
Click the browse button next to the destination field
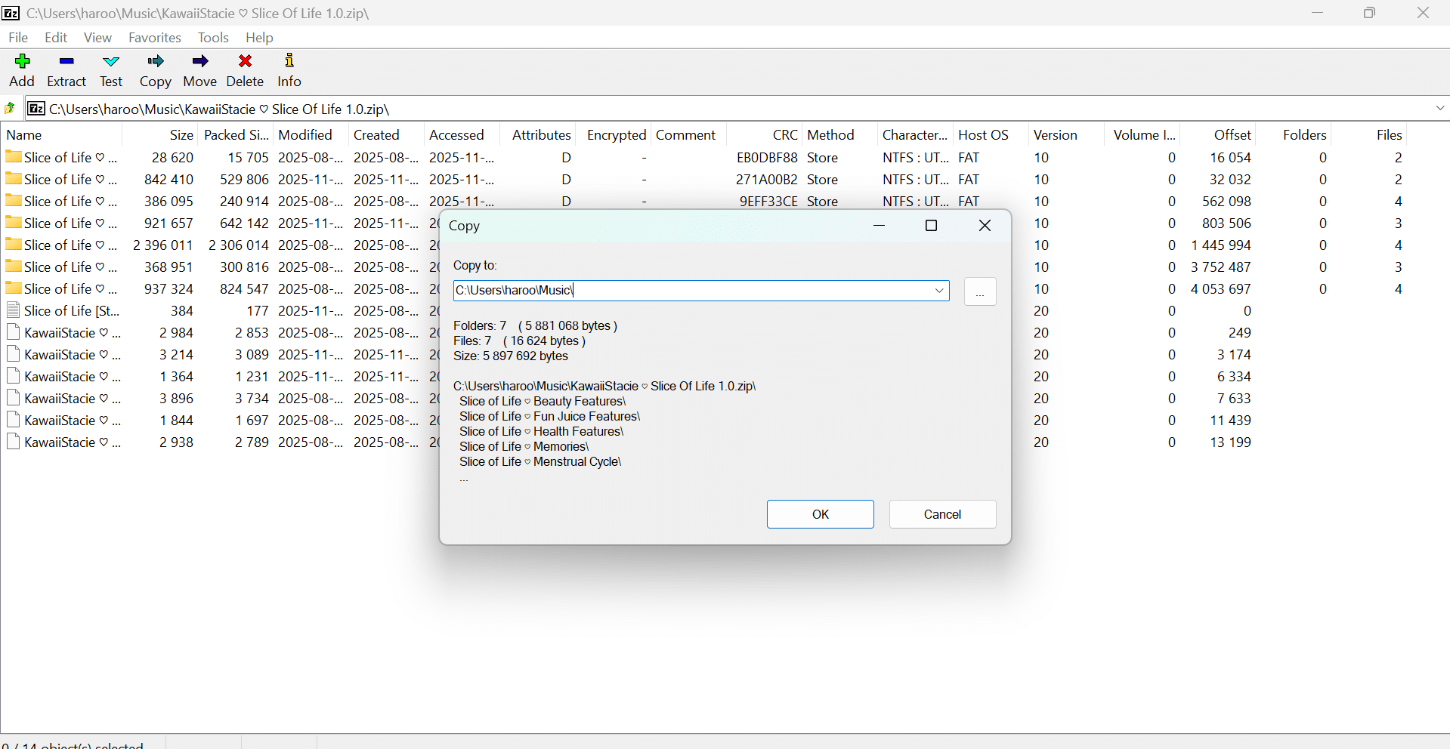979,291
